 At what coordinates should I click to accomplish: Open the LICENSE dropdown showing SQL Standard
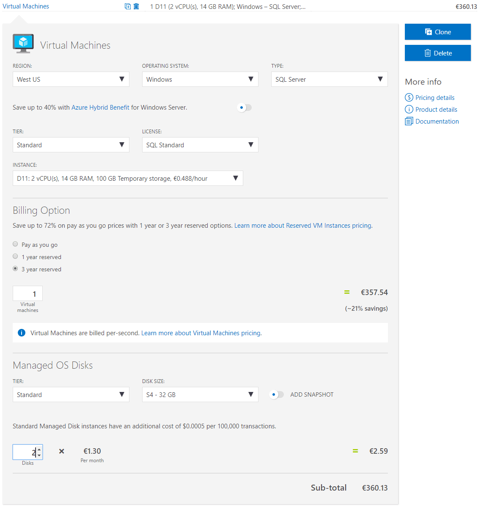[x=200, y=145]
